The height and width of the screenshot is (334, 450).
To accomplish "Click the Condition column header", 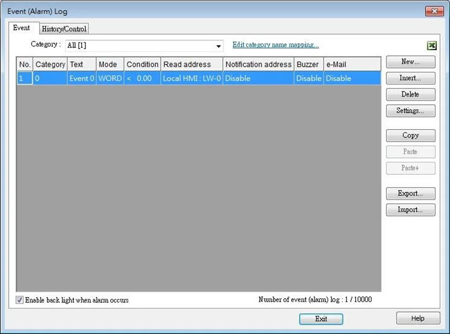I will pos(143,65).
